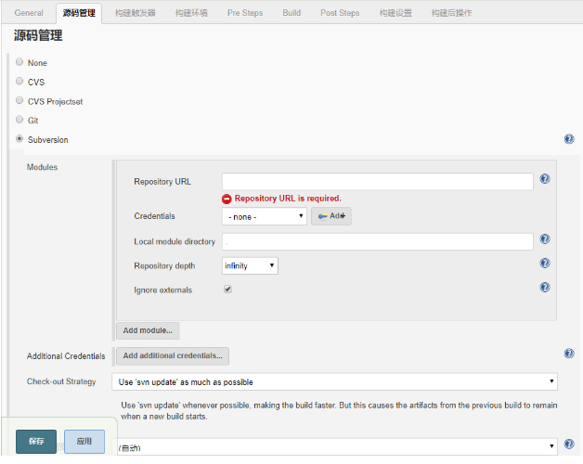Viewport: 583px width, 464px height.
Task: Expand the Repository depth infinity dropdown
Action: tap(250, 265)
